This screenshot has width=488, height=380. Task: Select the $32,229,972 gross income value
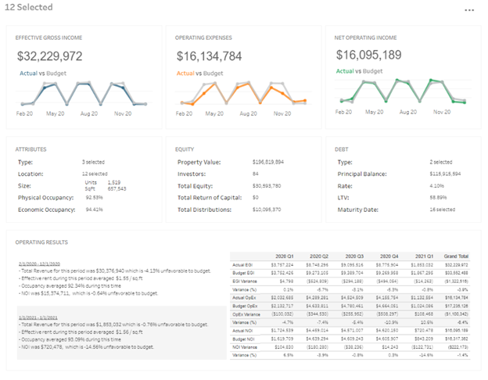(x=50, y=56)
